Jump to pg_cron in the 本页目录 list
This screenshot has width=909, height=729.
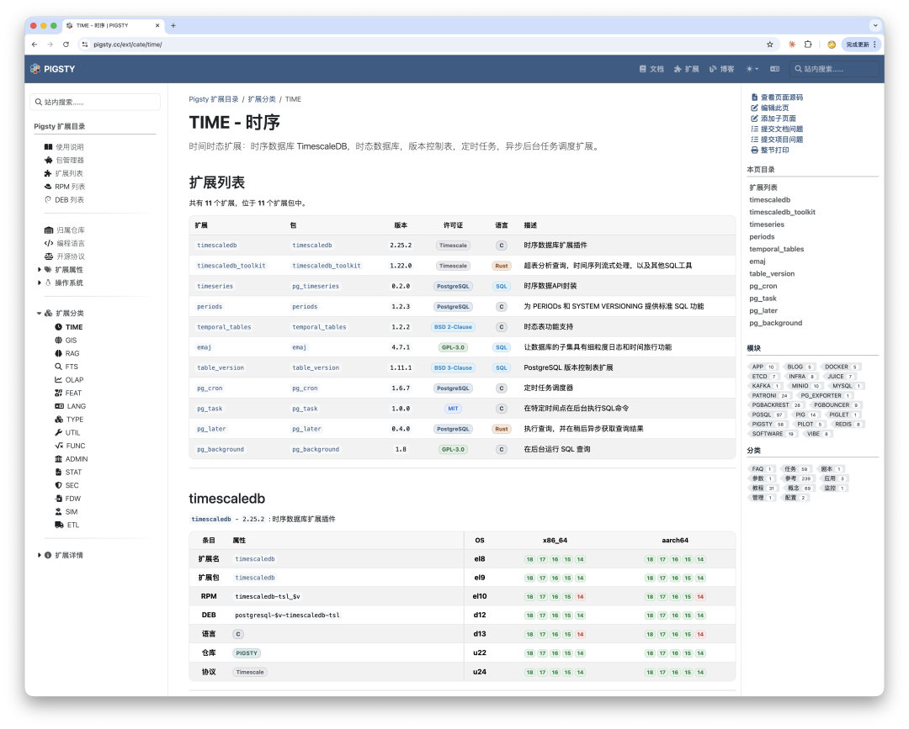763,286
